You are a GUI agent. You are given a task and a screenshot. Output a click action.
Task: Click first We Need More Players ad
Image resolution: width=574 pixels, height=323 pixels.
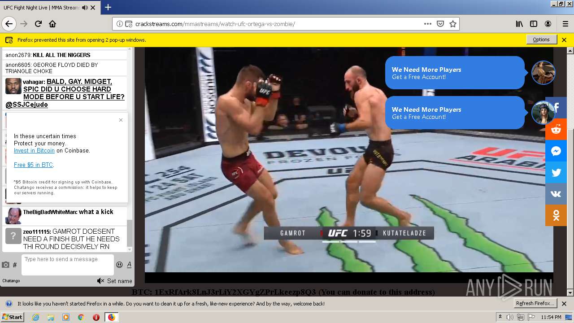(455, 73)
